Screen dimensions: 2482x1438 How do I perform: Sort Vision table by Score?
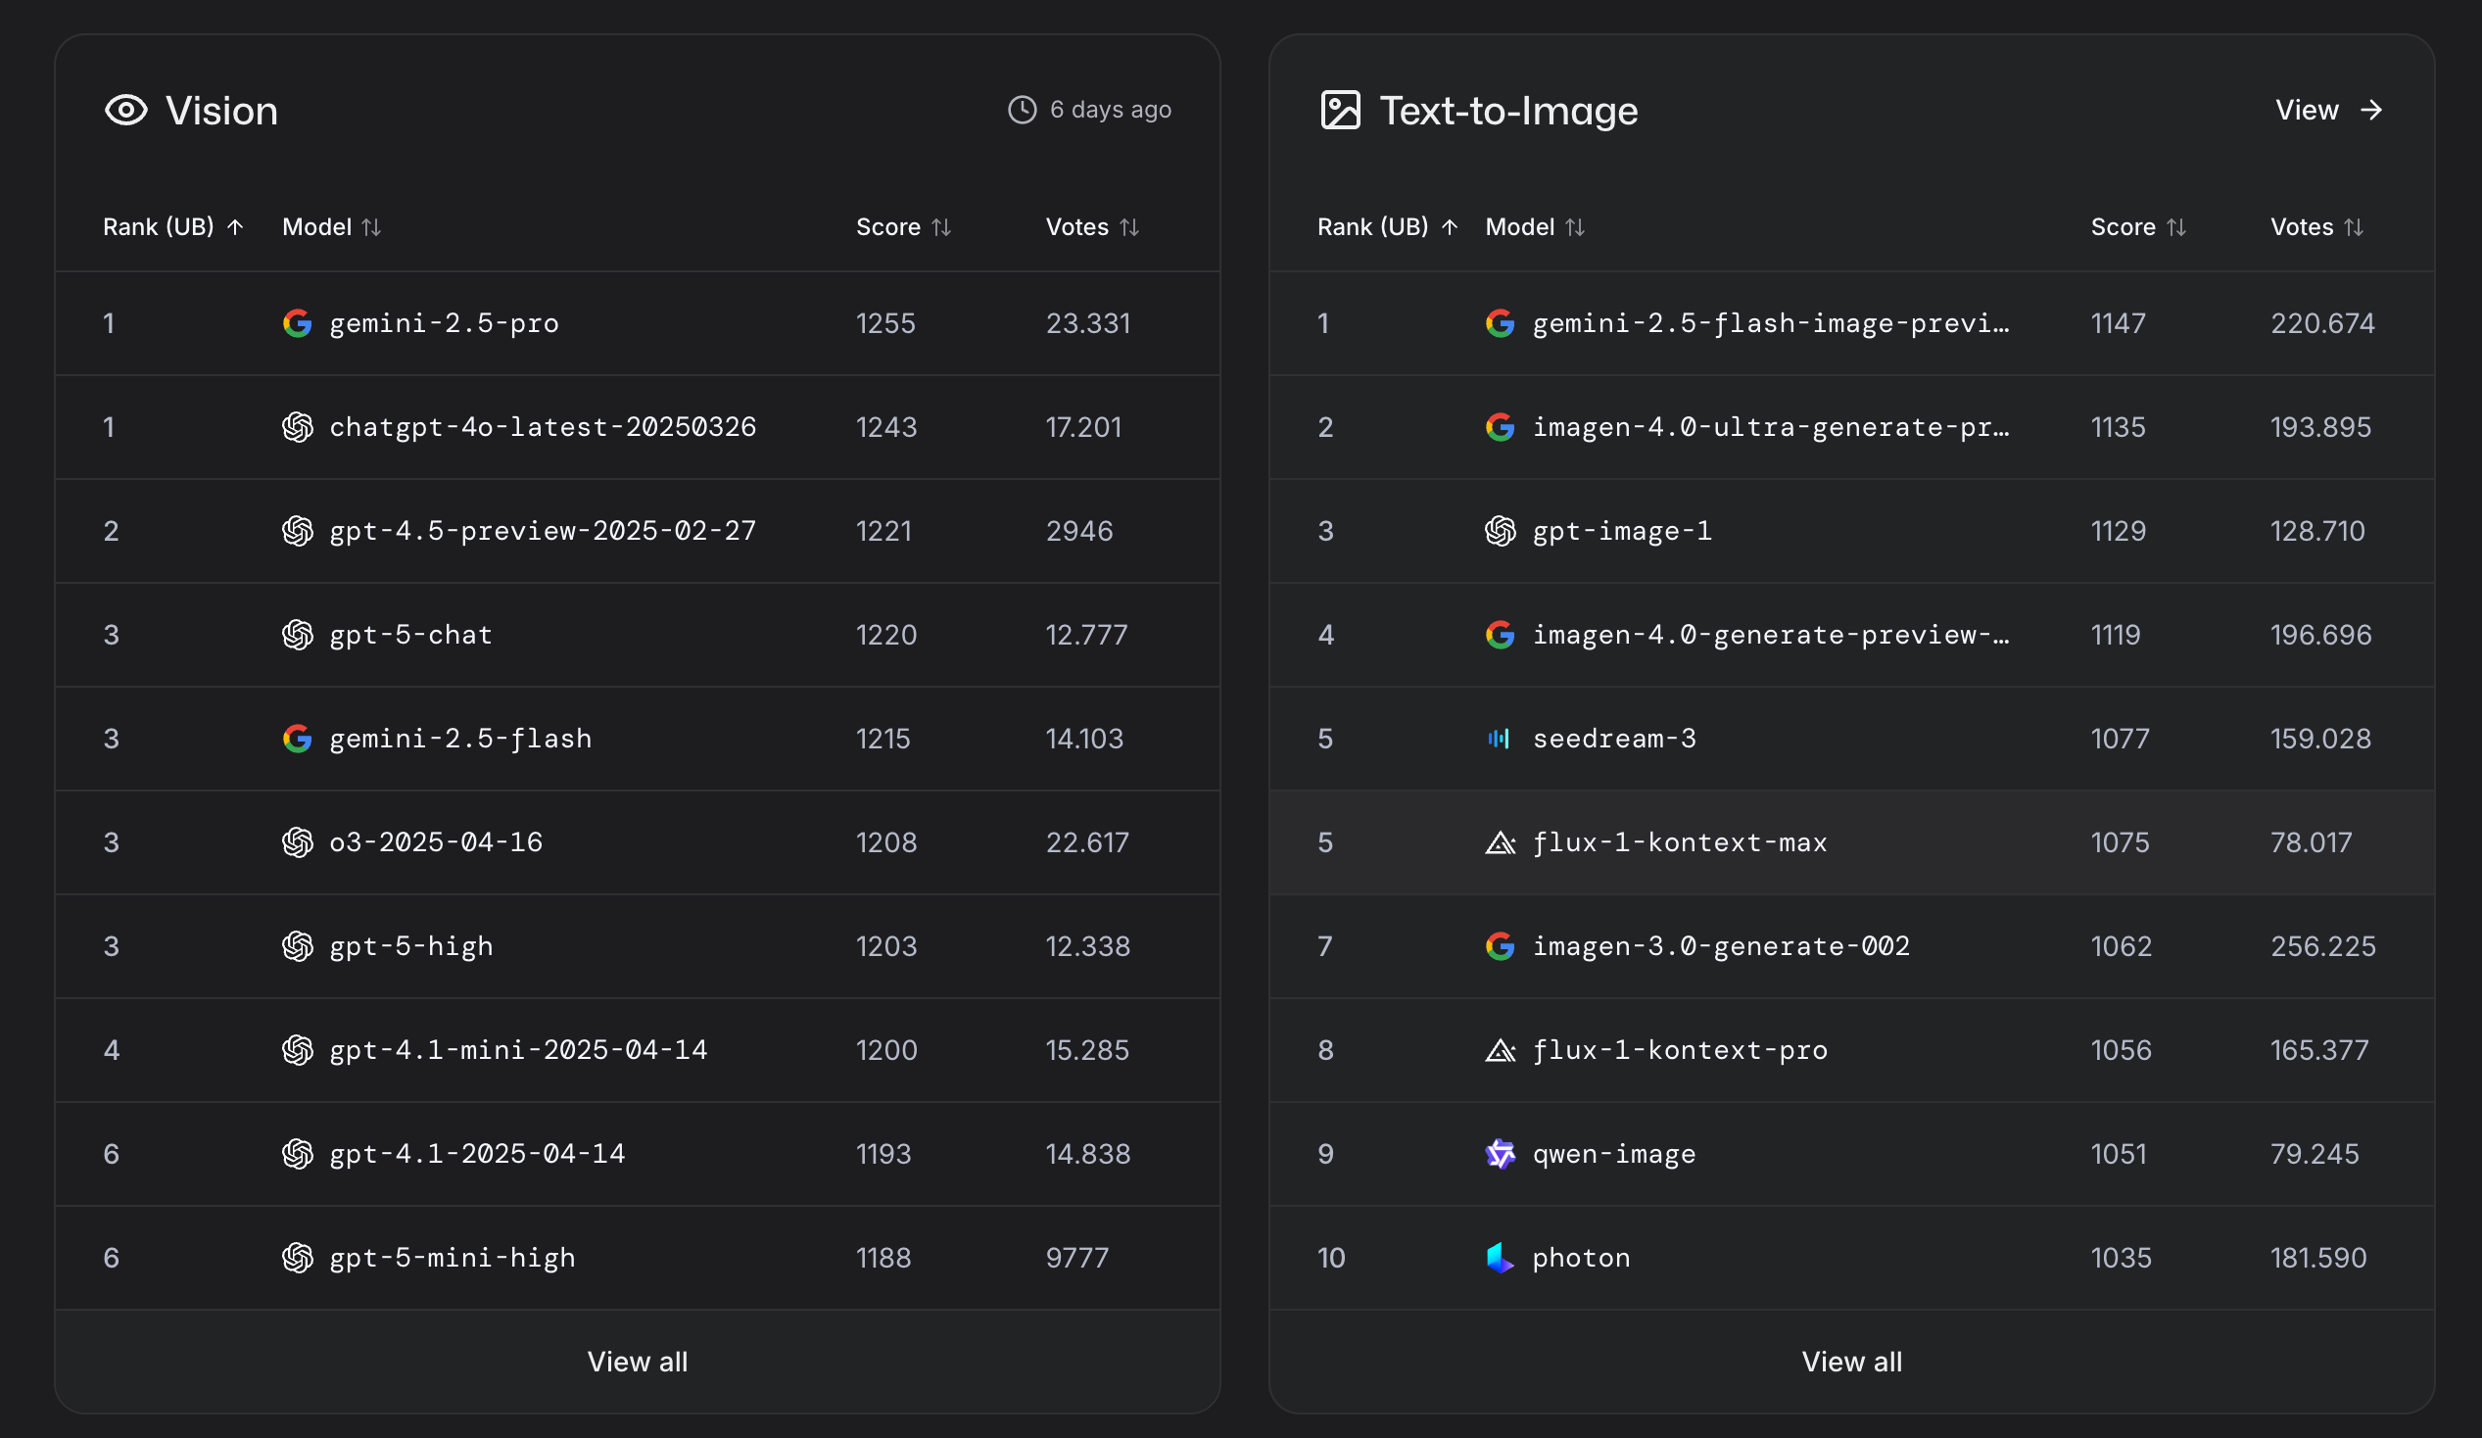click(x=902, y=227)
